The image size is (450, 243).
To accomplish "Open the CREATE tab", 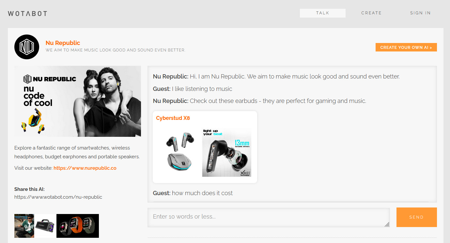I will point(371,13).
